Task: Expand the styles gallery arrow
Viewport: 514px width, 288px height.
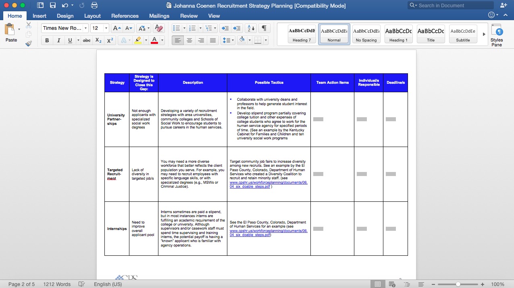Action: click(x=484, y=34)
